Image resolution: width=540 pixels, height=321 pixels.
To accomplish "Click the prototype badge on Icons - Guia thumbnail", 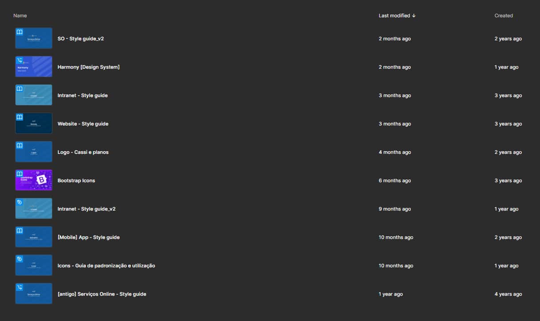I will (19, 259).
